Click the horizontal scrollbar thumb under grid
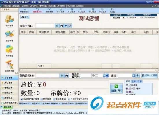Screen dimensions: 159x115 [79, 70]
